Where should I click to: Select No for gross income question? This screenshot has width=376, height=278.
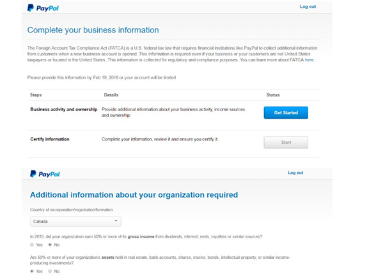(x=50, y=245)
